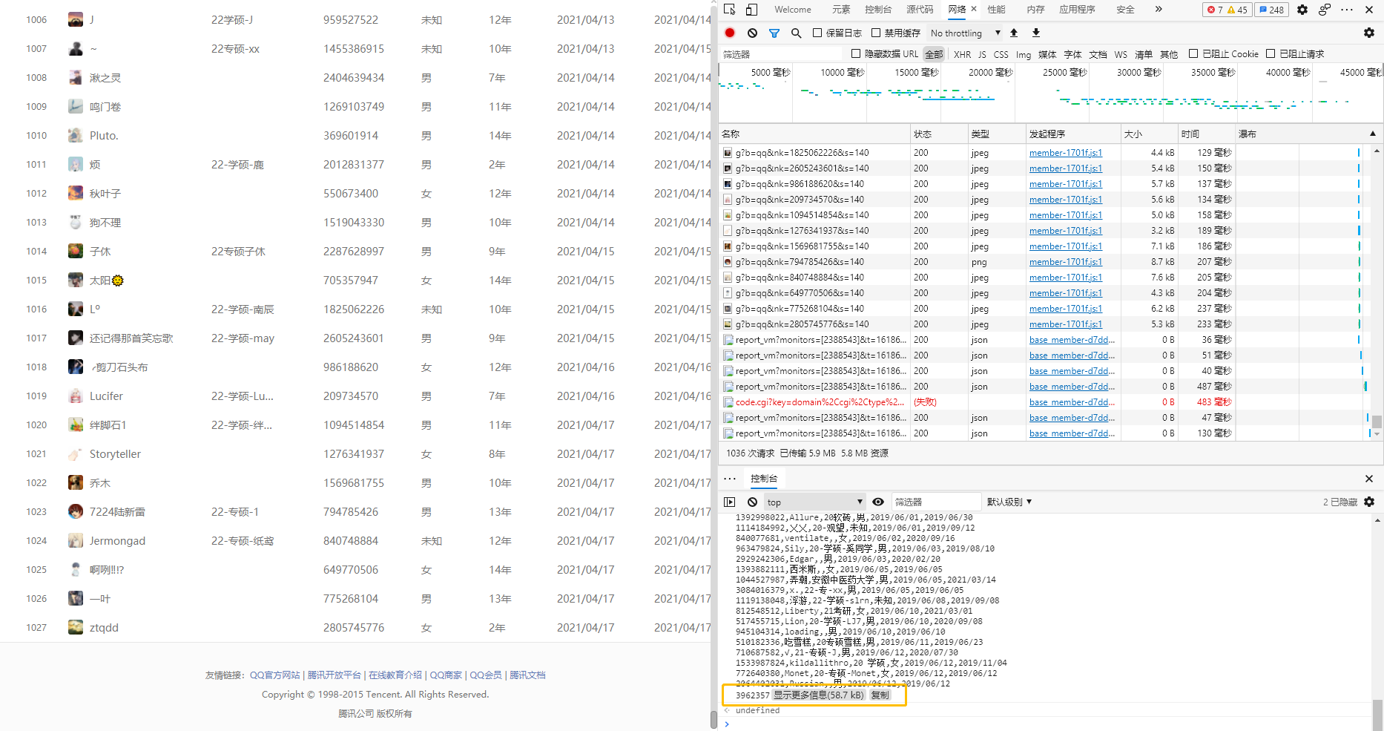The height and width of the screenshot is (731, 1384).
Task: Click 显示更多信息(58.7 kB) button
Action: pyautogui.click(x=819, y=695)
